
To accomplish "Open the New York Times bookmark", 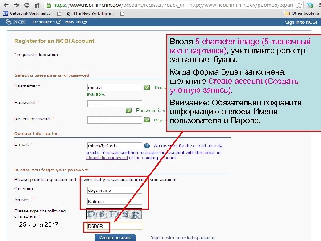I will click(90, 13).
